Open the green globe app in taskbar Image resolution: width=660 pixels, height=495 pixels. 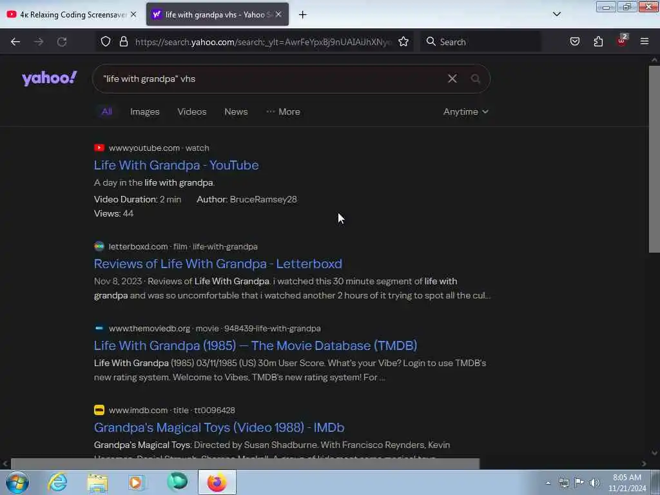pos(177,481)
